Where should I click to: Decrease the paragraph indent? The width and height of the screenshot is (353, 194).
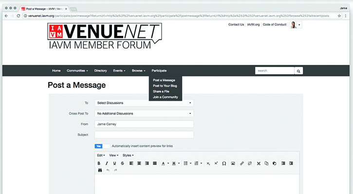283,163
